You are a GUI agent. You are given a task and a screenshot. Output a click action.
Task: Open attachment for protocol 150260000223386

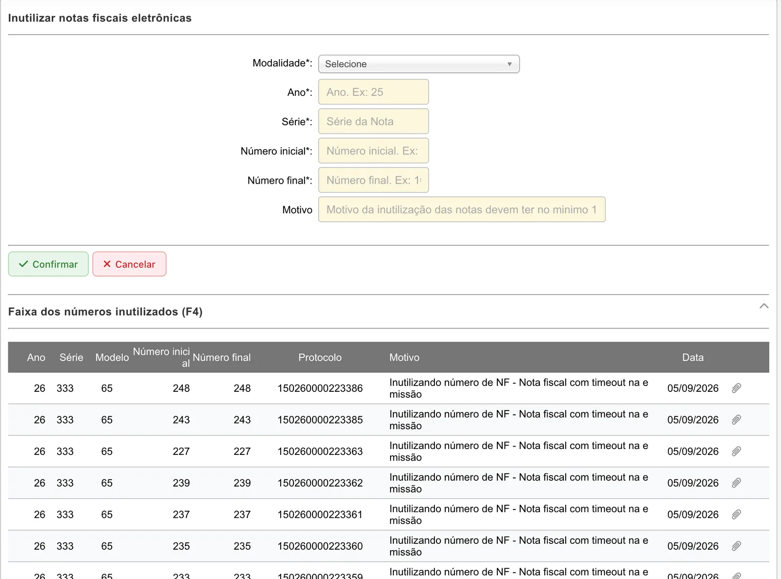[737, 388]
